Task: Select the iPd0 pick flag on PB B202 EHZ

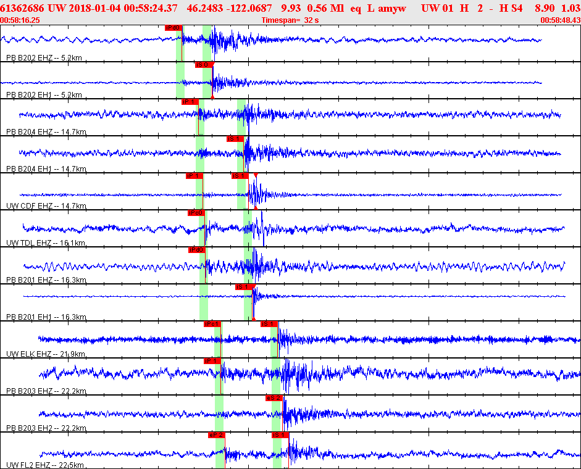Action: click(x=173, y=28)
